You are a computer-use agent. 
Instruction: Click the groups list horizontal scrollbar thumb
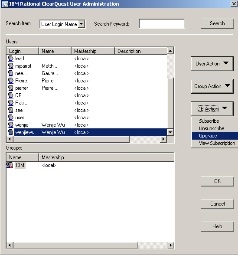pos(75,245)
